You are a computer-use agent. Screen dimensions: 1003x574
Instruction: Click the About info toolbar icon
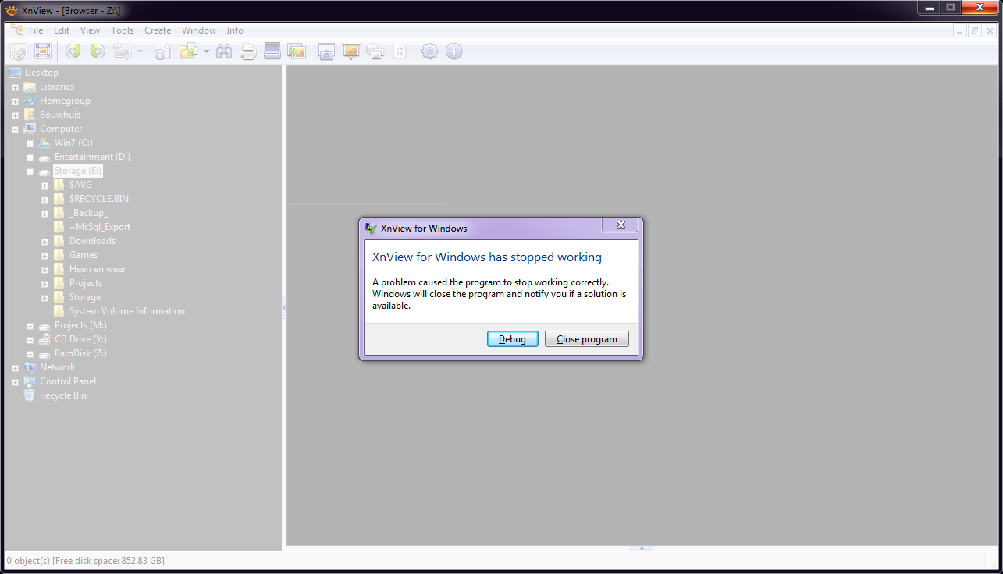(x=453, y=51)
